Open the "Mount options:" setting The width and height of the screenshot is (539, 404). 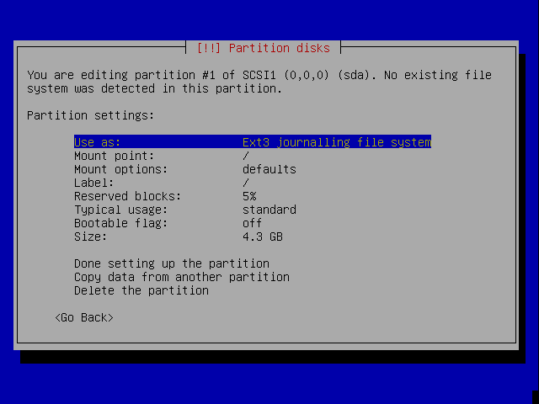coord(120,169)
